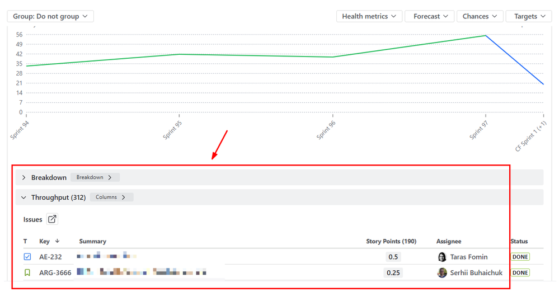Viewport: 559px width, 292px height.
Task: Click the Status column header
Action: click(x=519, y=241)
